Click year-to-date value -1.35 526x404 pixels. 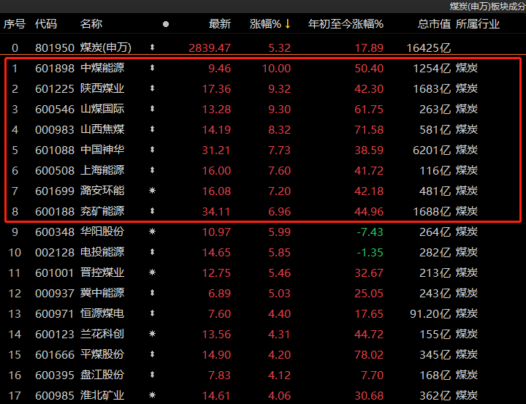[x=370, y=253]
